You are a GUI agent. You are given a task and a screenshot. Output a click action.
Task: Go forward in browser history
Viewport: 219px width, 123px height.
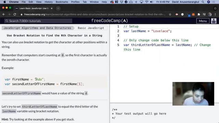coord(9,14)
